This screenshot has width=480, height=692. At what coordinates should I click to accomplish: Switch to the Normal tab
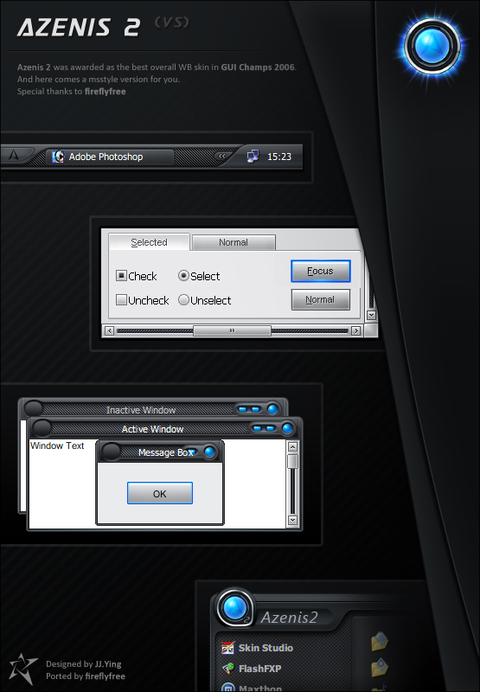(234, 242)
